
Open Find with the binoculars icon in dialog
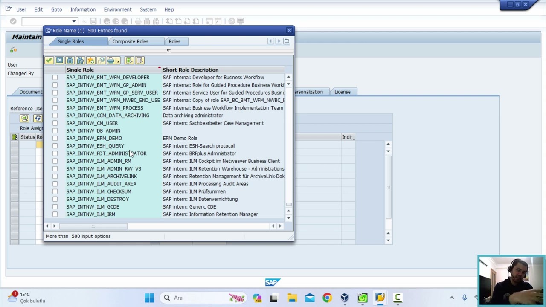pyautogui.click(x=70, y=61)
